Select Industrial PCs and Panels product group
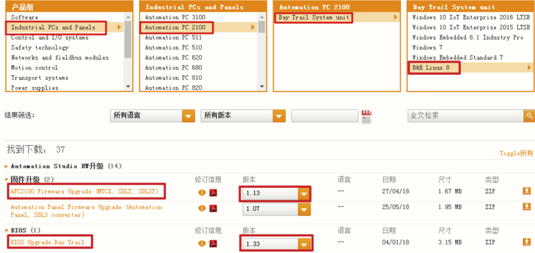The height and width of the screenshot is (253, 535). coord(53,27)
